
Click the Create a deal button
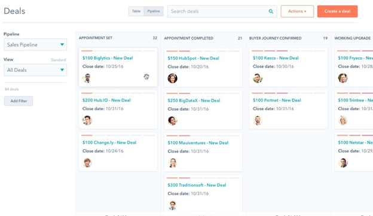(x=337, y=11)
